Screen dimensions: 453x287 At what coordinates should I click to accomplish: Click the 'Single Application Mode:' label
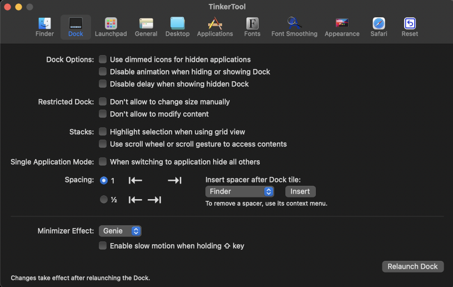52,162
